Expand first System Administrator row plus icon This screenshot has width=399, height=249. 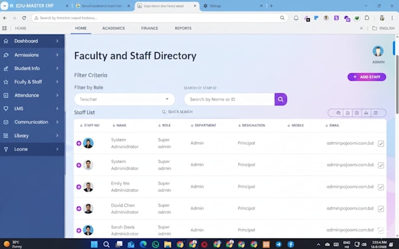click(x=79, y=144)
